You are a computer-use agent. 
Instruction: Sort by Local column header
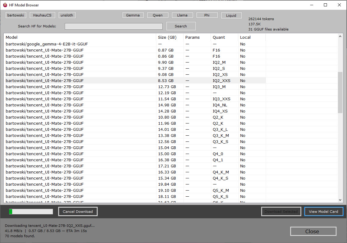point(252,37)
